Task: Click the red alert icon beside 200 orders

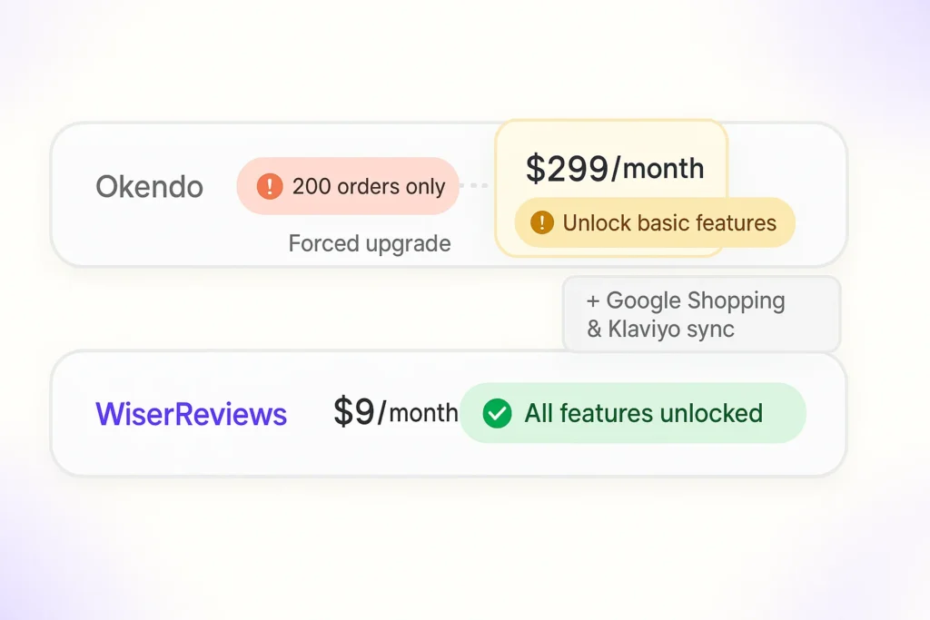Action: (x=270, y=186)
